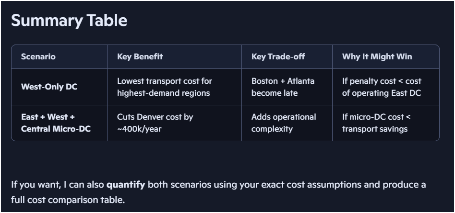Select the Key Benefit column header

pos(140,56)
